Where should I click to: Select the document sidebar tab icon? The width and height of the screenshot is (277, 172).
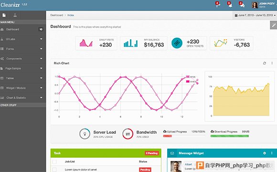4,15
